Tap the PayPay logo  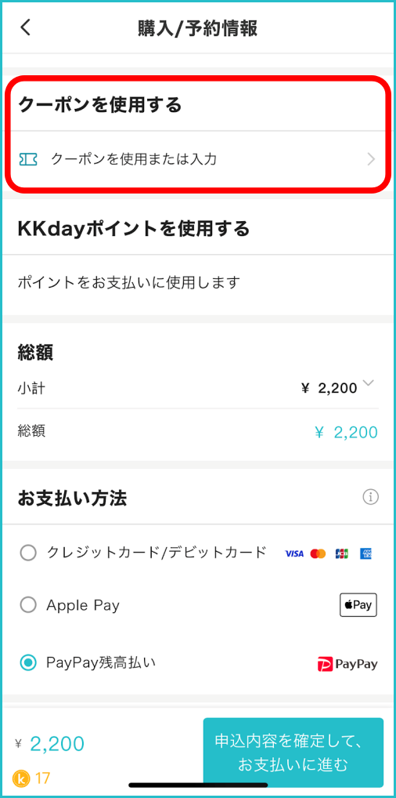pyautogui.click(x=347, y=664)
